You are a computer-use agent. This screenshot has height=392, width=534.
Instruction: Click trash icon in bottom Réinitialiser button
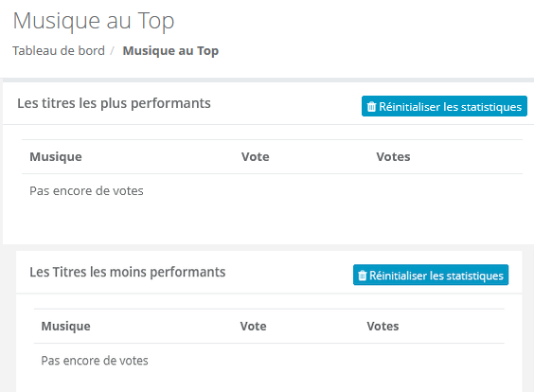click(363, 276)
